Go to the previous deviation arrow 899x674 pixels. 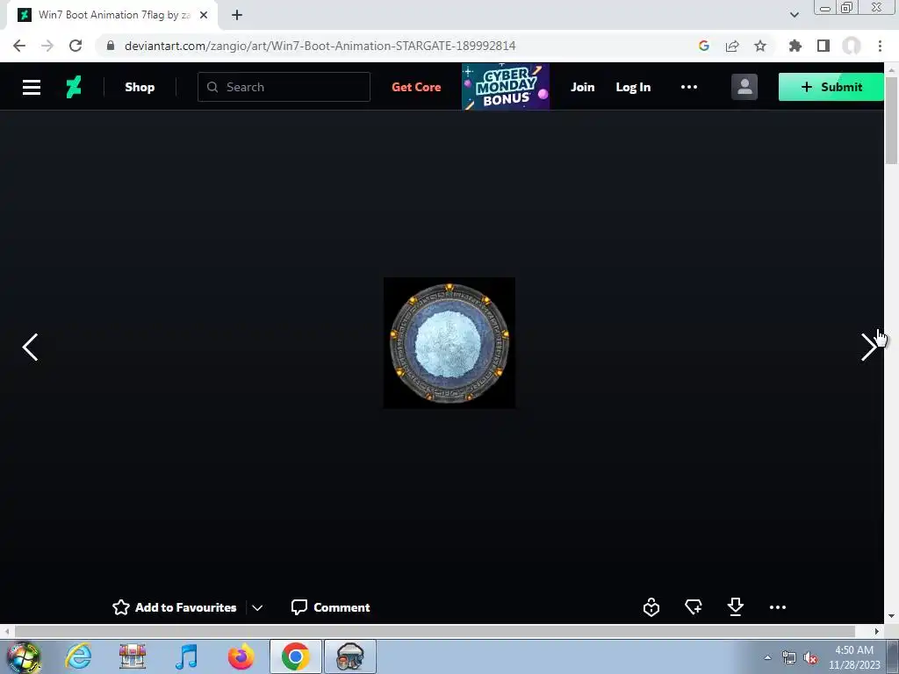coord(31,348)
